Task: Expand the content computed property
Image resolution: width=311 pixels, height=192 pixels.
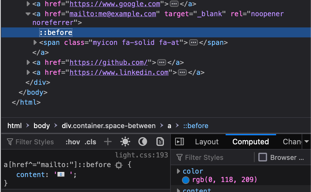Action: coord(178,190)
